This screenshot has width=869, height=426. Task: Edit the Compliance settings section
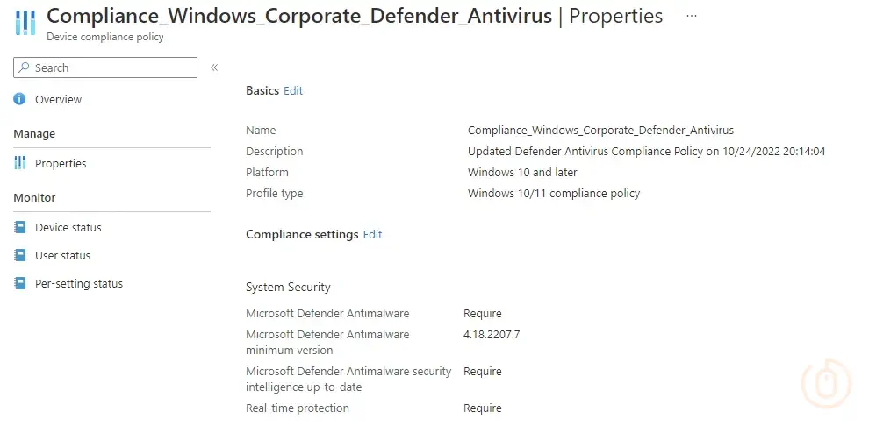373,234
